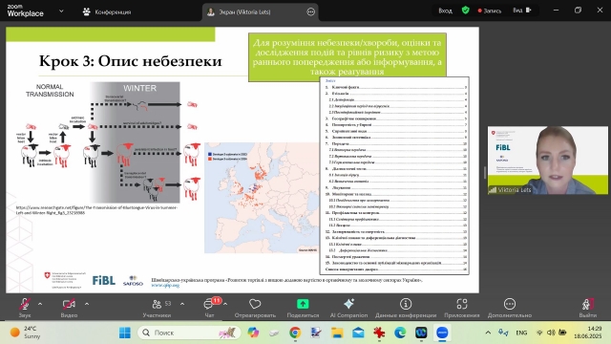Click the Запись recording indicator
This screenshot has height=344, width=611.
[x=490, y=11]
